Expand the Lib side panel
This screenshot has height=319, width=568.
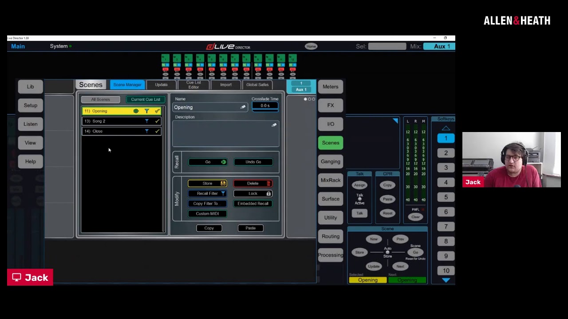click(31, 87)
